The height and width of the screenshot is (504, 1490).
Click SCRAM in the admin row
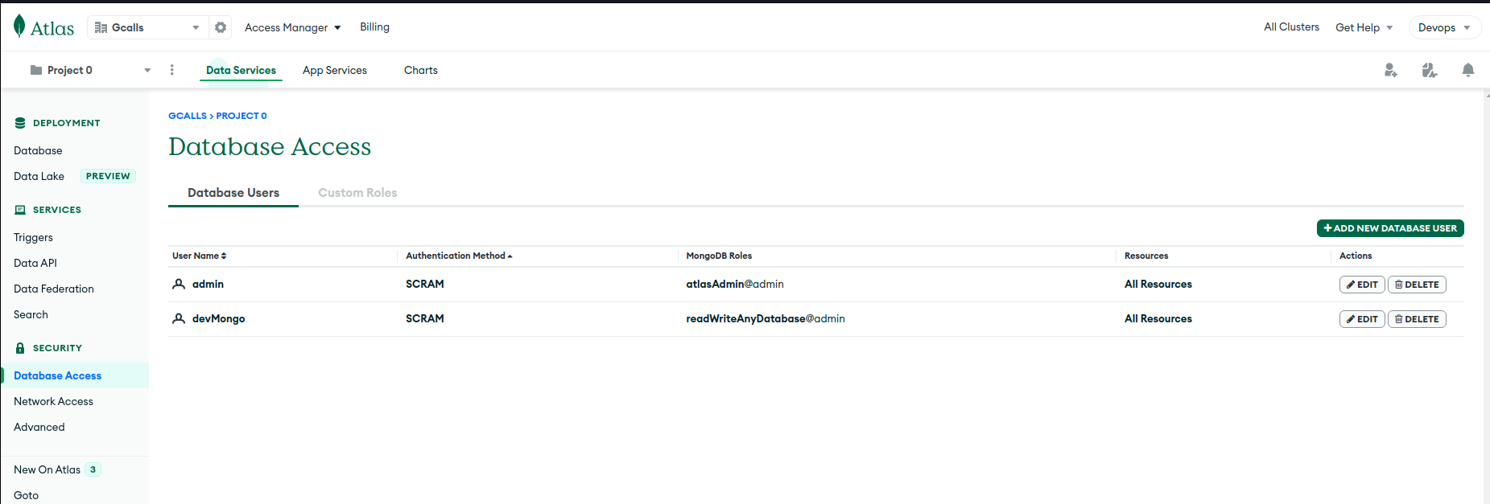pyautogui.click(x=425, y=284)
